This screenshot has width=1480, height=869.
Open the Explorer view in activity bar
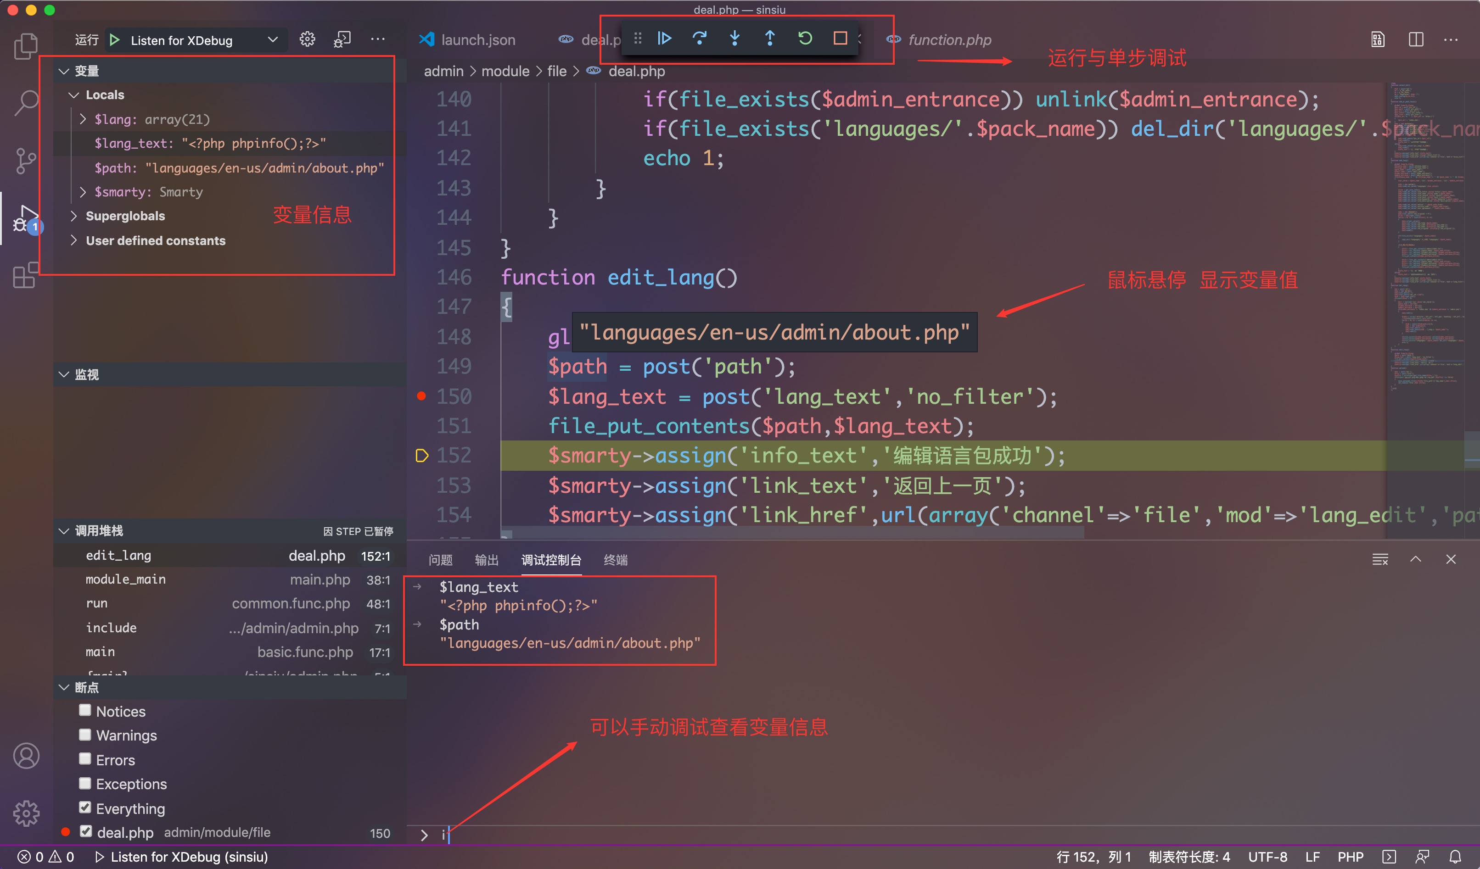pyautogui.click(x=26, y=46)
